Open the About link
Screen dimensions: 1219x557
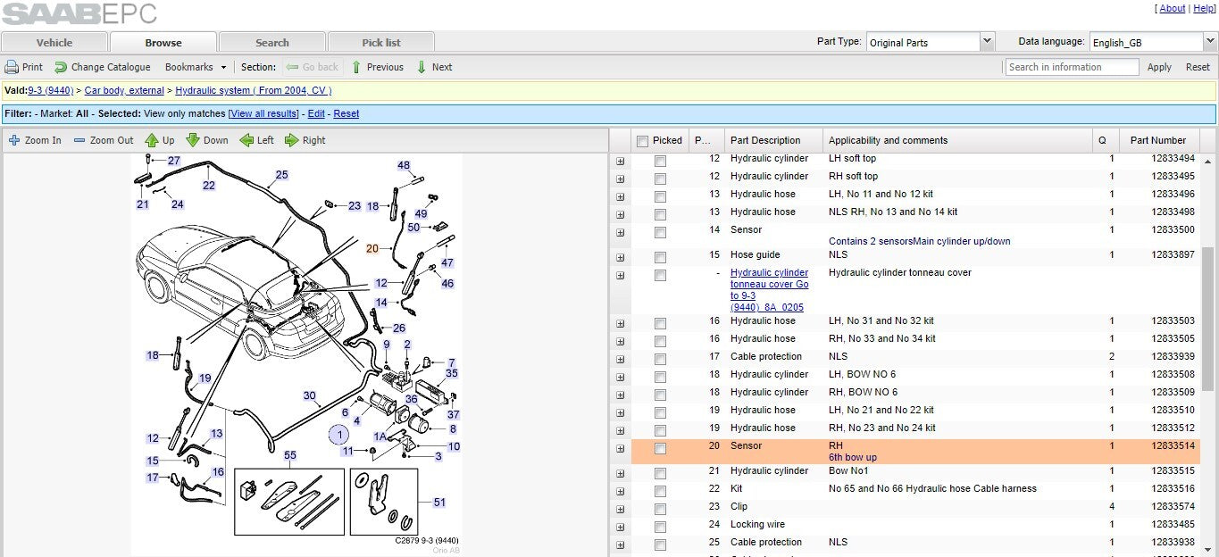(1173, 8)
